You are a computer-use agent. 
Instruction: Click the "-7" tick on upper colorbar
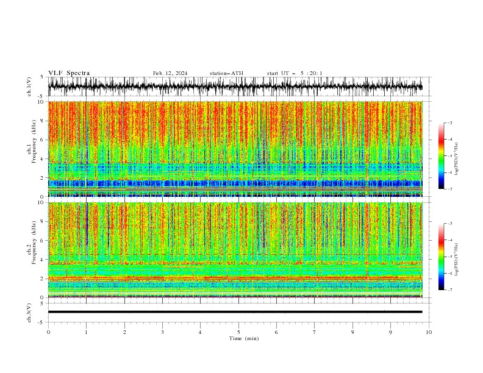[x=449, y=190]
